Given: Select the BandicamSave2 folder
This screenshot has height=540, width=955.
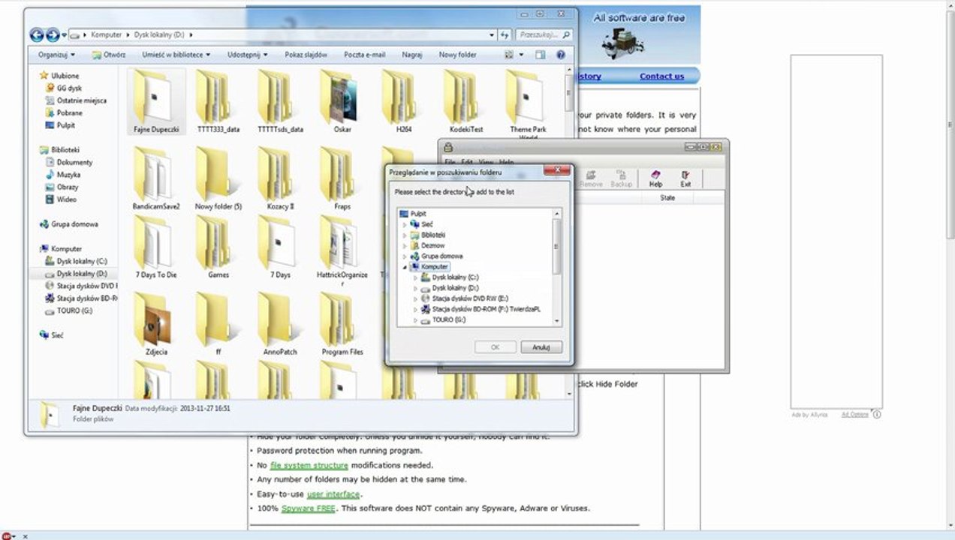Looking at the screenshot, I should point(156,178).
